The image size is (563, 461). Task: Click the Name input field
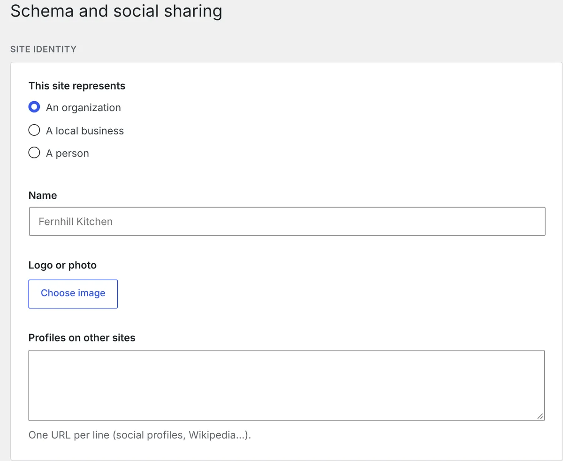[x=287, y=221]
